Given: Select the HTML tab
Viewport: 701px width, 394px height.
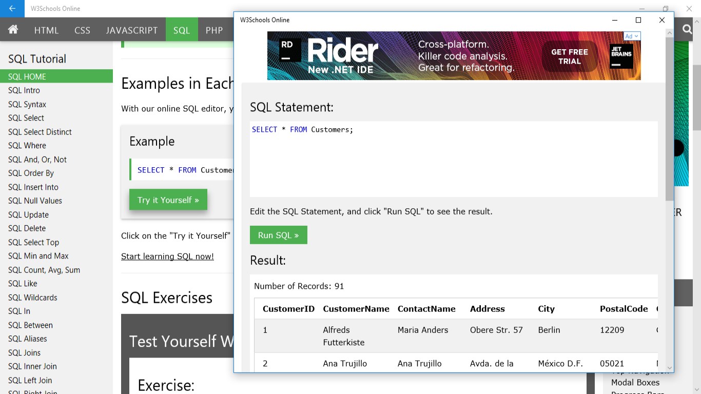Looking at the screenshot, I should tap(46, 30).
